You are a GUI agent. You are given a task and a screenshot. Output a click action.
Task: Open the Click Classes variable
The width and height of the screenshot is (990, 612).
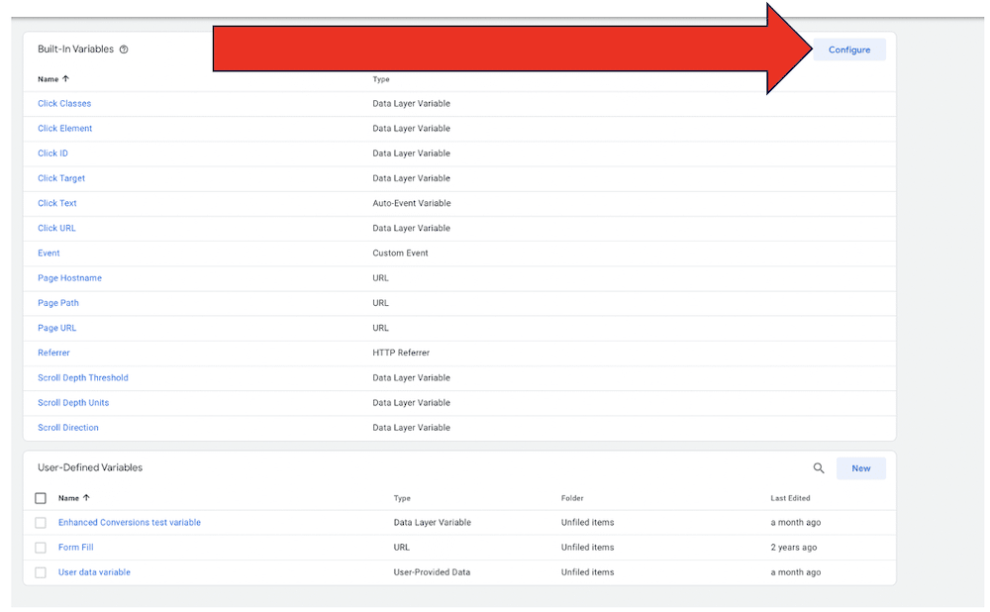click(x=63, y=103)
